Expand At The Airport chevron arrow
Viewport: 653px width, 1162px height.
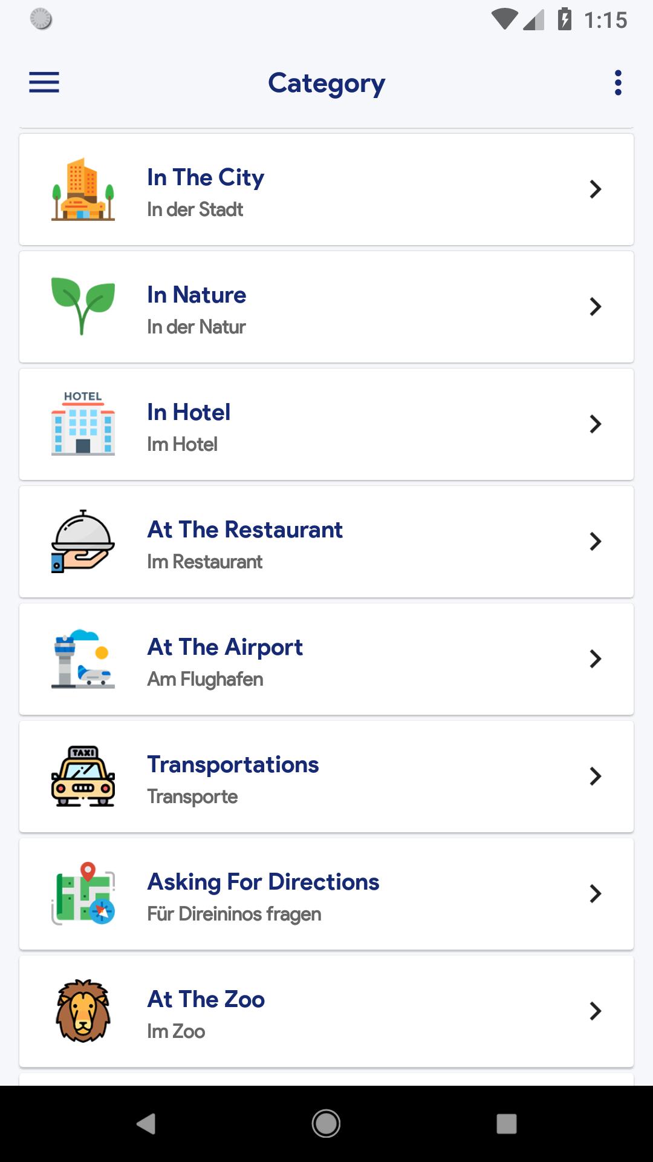point(596,659)
